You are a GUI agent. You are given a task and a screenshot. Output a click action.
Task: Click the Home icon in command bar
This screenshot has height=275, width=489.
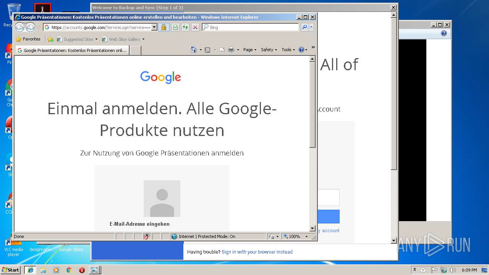194,50
